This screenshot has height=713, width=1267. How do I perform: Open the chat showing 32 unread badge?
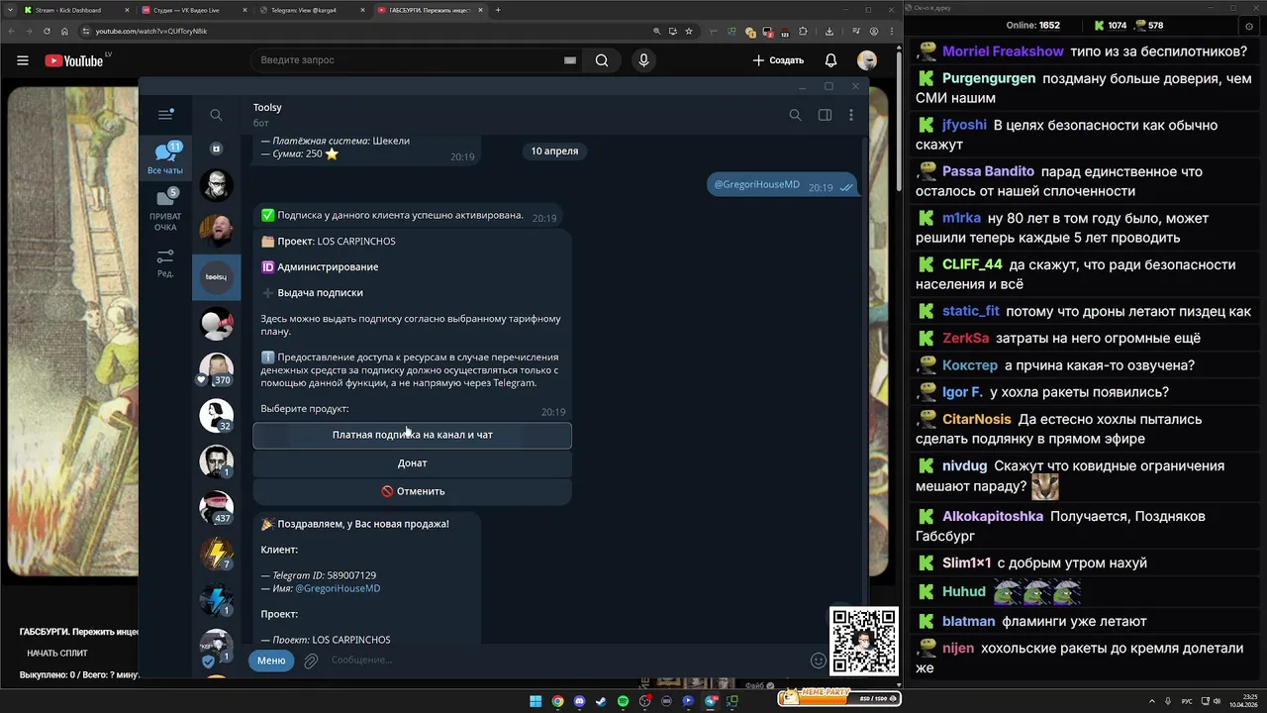[x=216, y=416]
